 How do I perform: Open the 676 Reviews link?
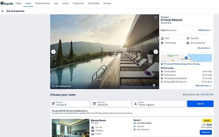click(204, 30)
